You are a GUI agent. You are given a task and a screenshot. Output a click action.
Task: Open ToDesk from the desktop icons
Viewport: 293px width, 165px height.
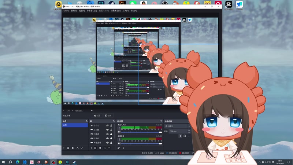[239, 4]
